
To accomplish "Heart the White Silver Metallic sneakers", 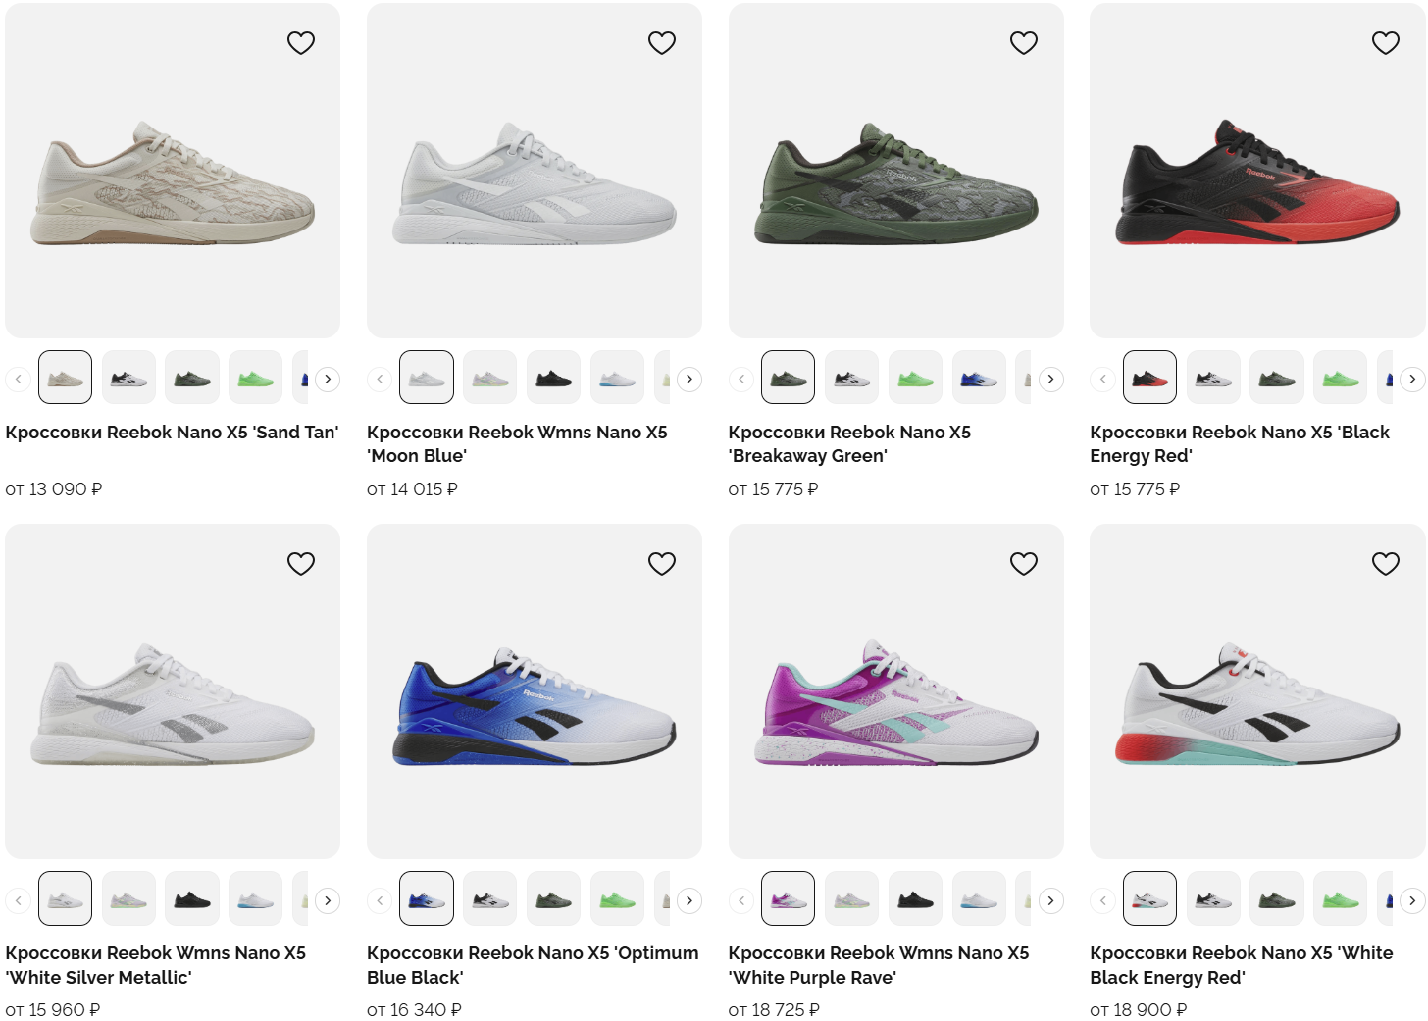I will pos(301,563).
